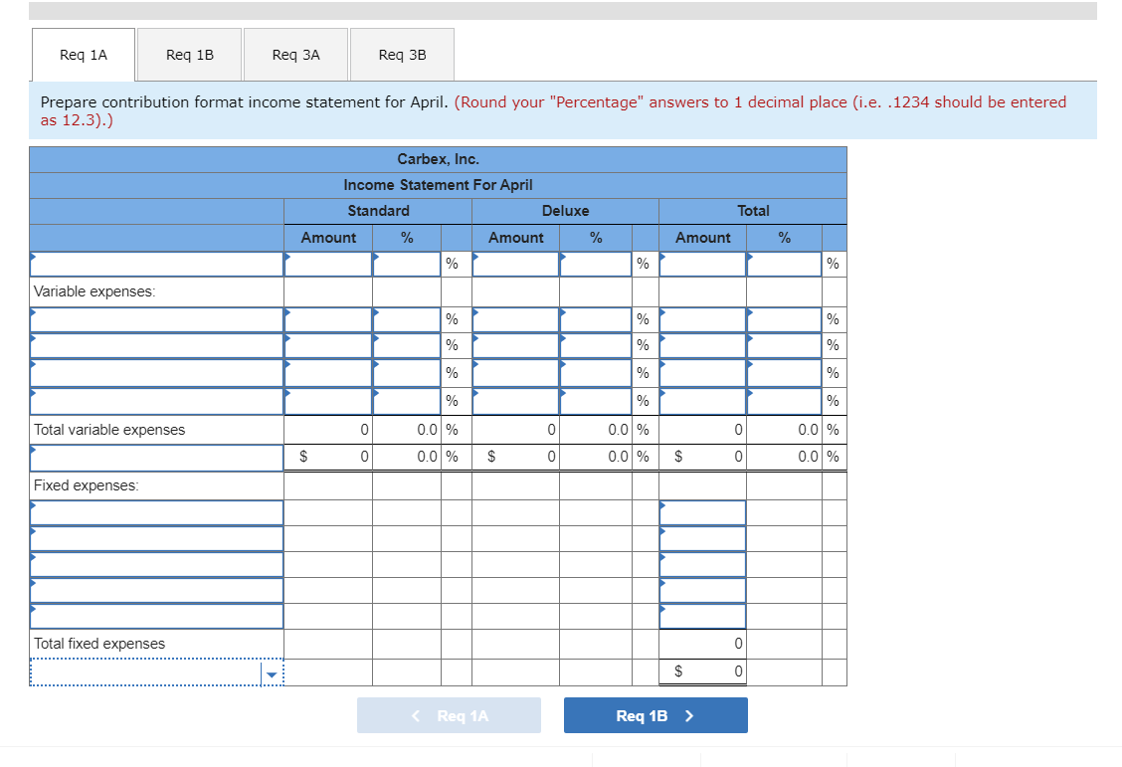Screen dimensions: 1122x767
Task: Click the Deluxe column group header
Action: click(565, 210)
